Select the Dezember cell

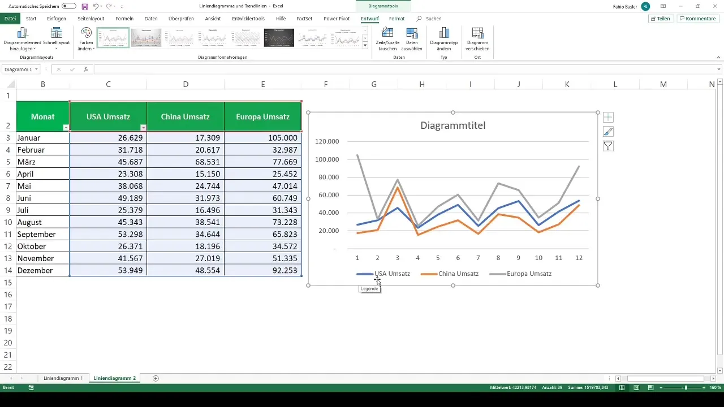coord(43,271)
